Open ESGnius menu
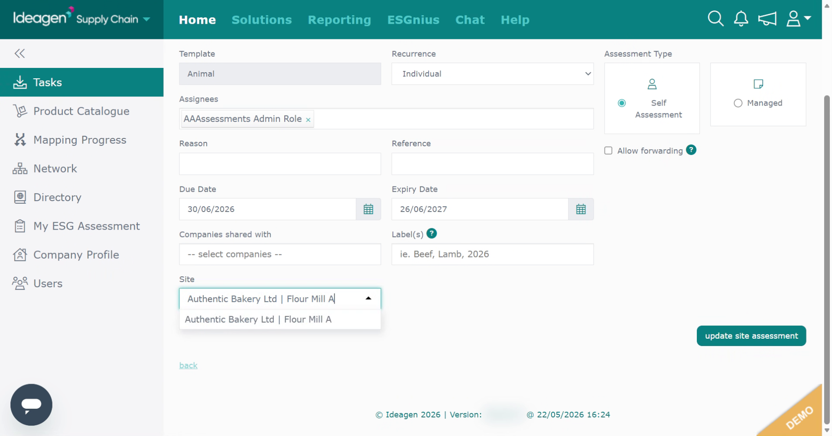Screen dimensions: 832x436 (413, 20)
